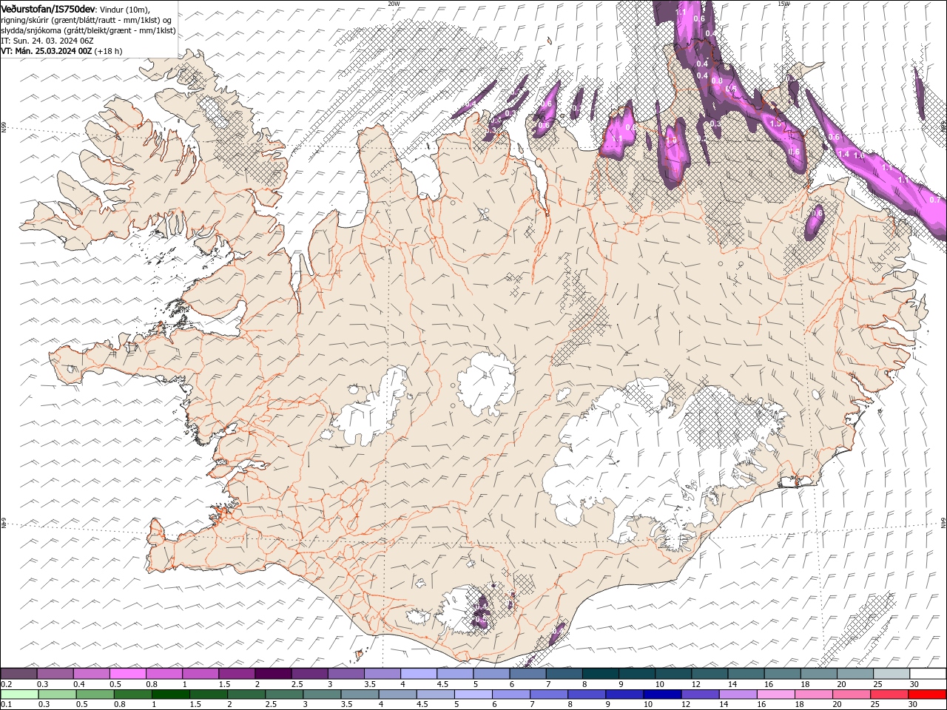Click the 15W longitude label at top
Viewport: 947px width, 710px height.
pos(783,4)
